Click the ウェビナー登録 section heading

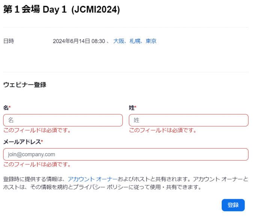[25, 85]
